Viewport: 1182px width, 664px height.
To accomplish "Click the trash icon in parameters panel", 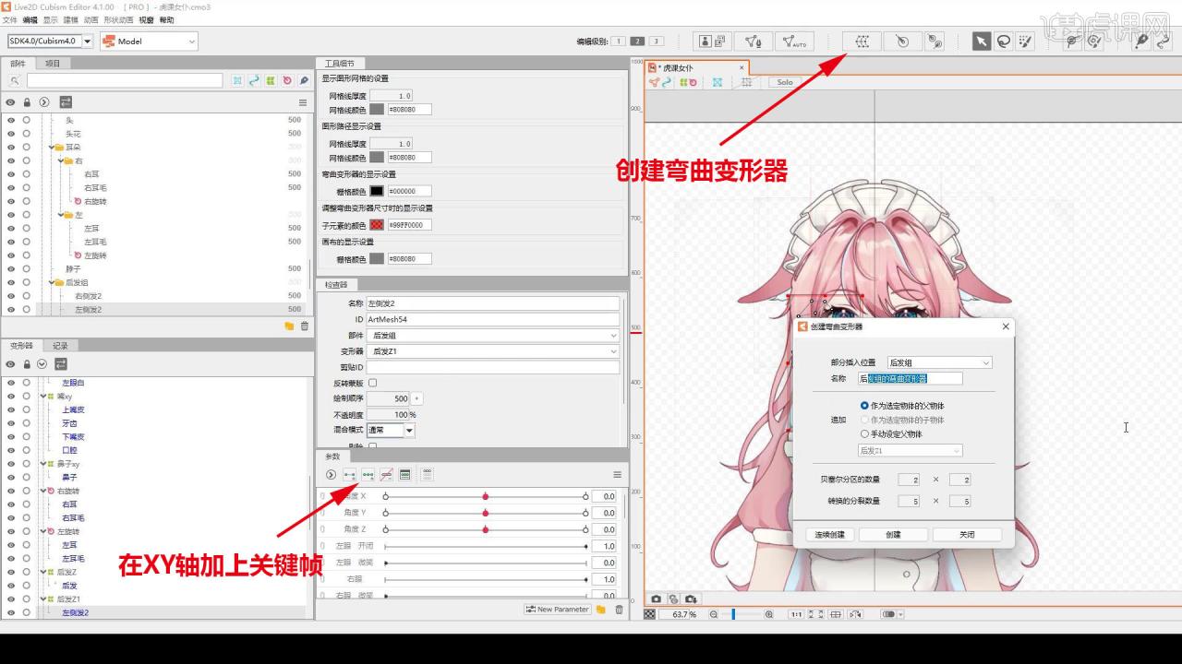I will click(x=619, y=610).
